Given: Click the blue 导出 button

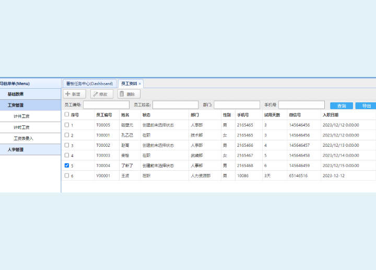Looking at the screenshot, I should (366, 105).
